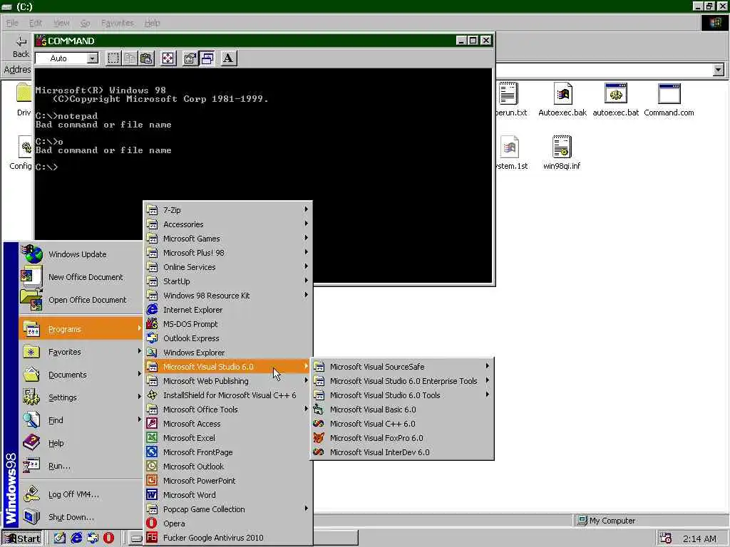730x547 pixels.
Task: Click New Office Document in Start menu
Action: click(81, 277)
